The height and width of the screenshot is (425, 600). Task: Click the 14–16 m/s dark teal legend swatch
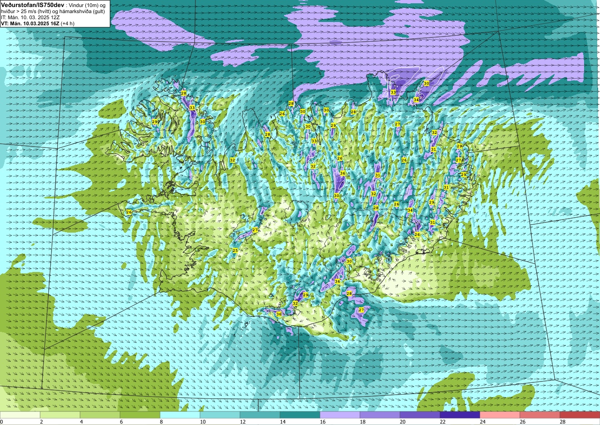[x=300, y=415]
